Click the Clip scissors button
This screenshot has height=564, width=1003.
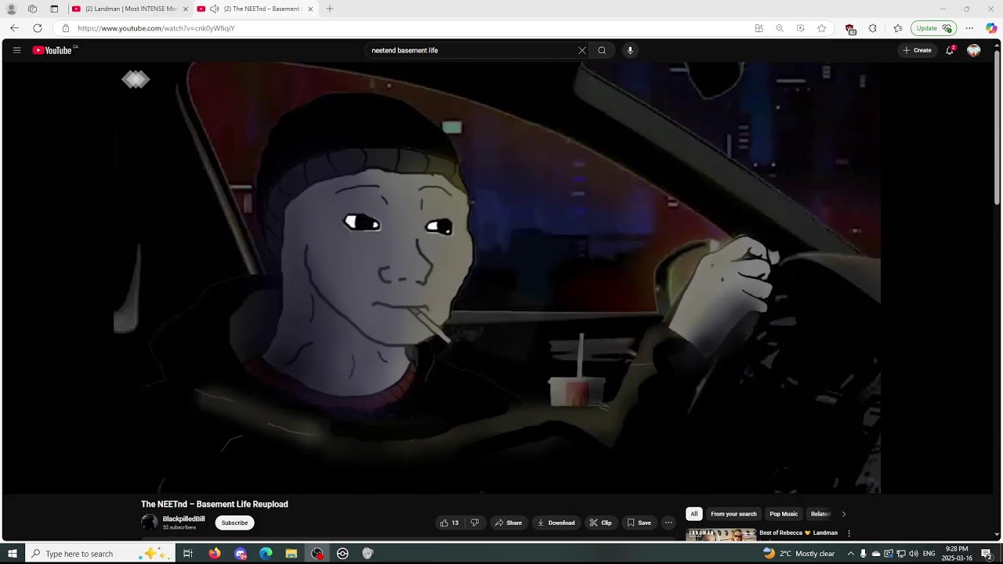[601, 522]
